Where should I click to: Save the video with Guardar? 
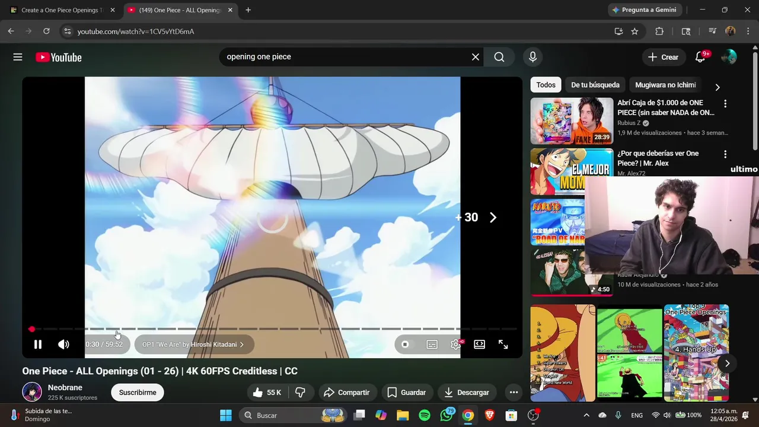pos(407,393)
